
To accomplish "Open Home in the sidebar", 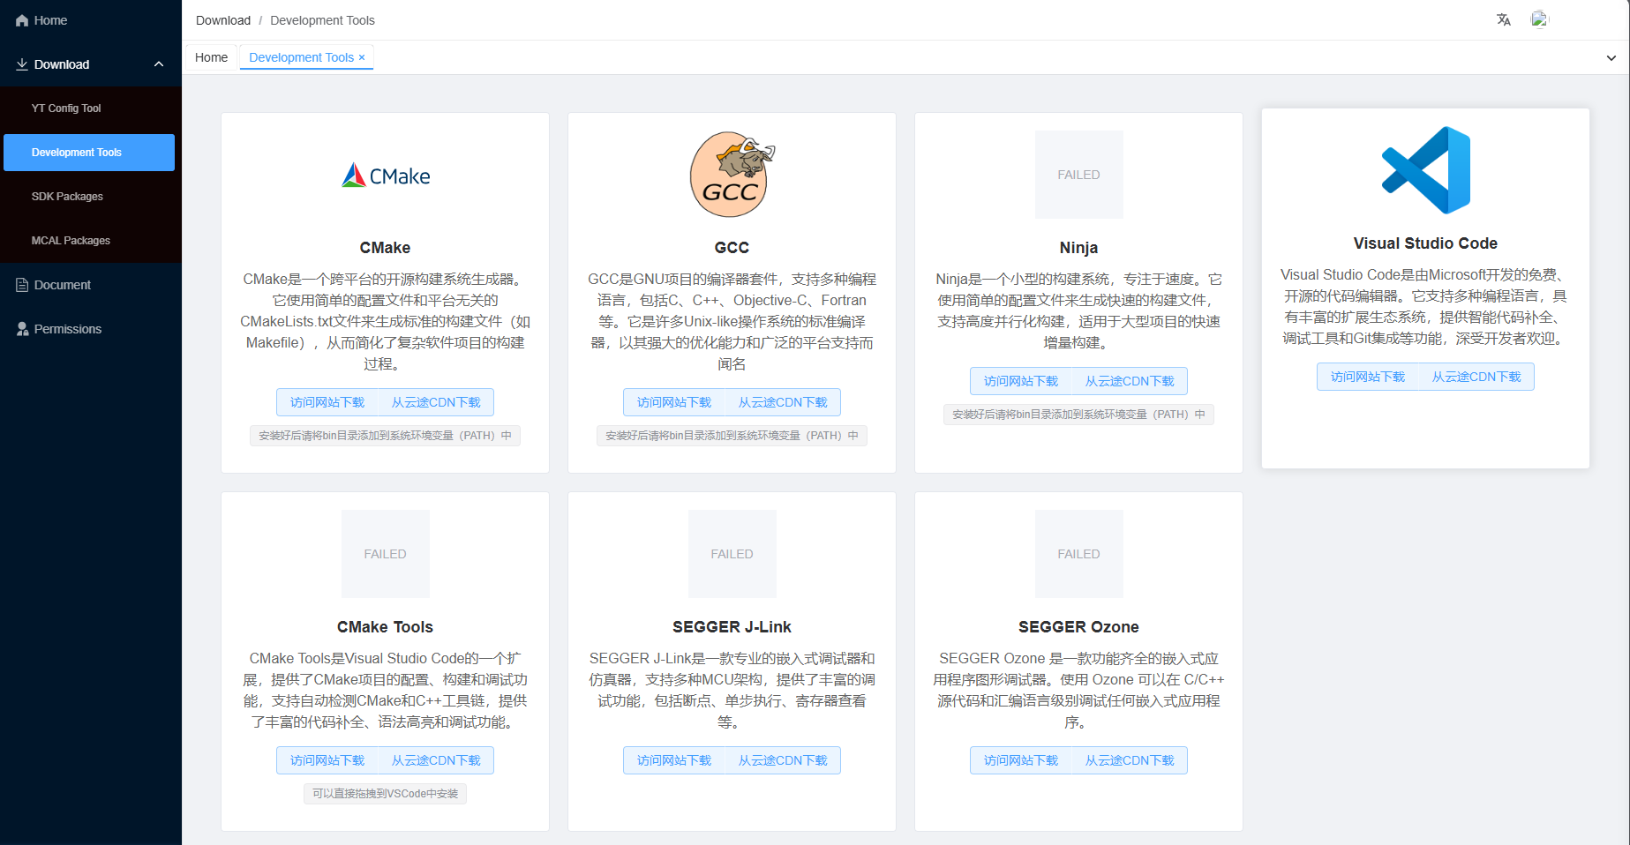I will [91, 20].
